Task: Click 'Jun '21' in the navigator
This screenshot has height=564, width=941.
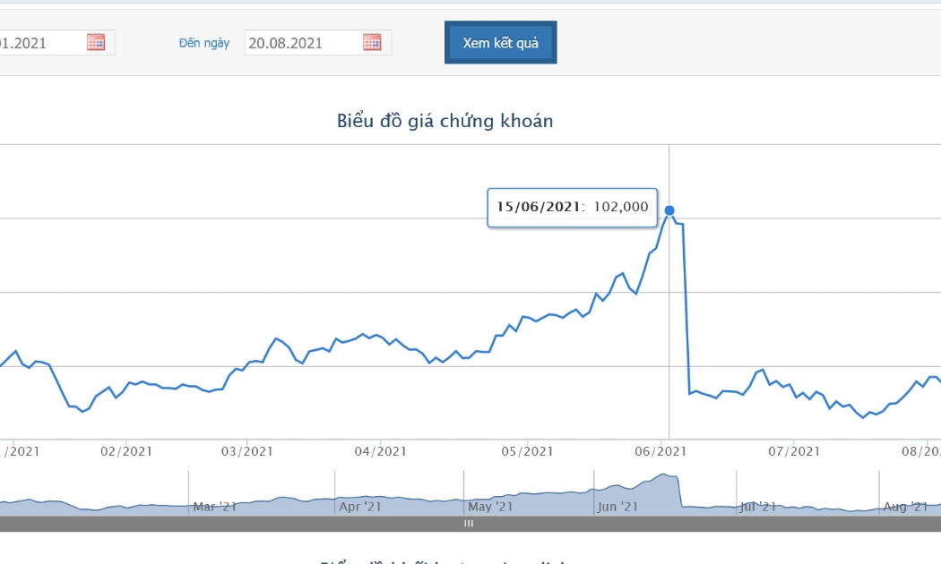Action: tap(617, 507)
